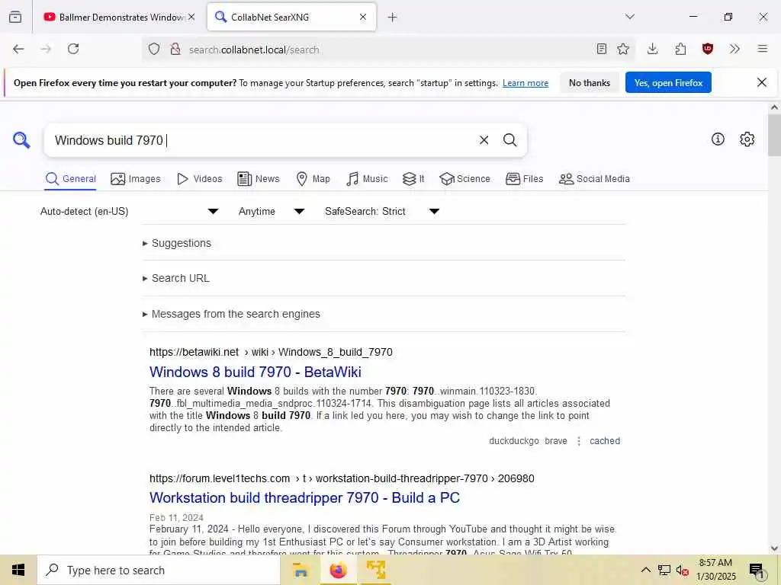Open cached version of BetaWiki result
Screen dimensions: 781x585
coord(605,441)
